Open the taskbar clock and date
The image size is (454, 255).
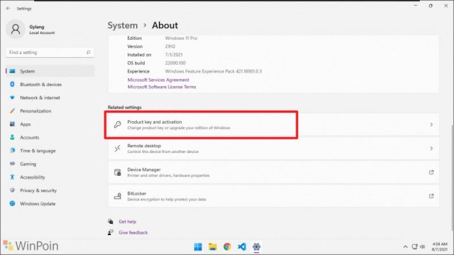[439, 246]
